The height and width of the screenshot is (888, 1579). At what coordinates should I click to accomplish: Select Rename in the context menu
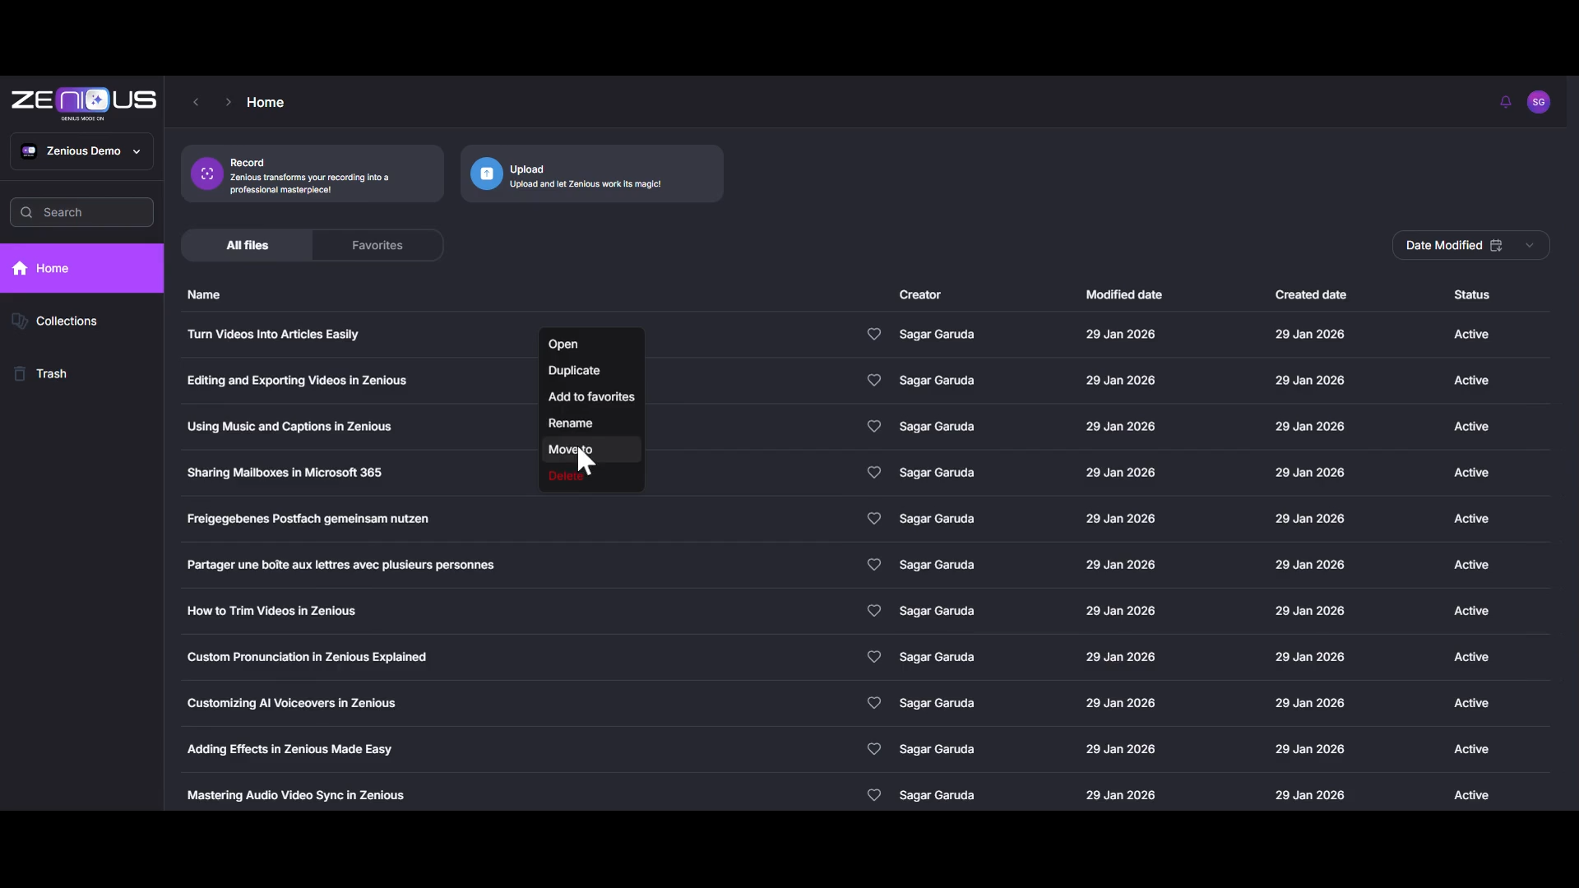571,423
